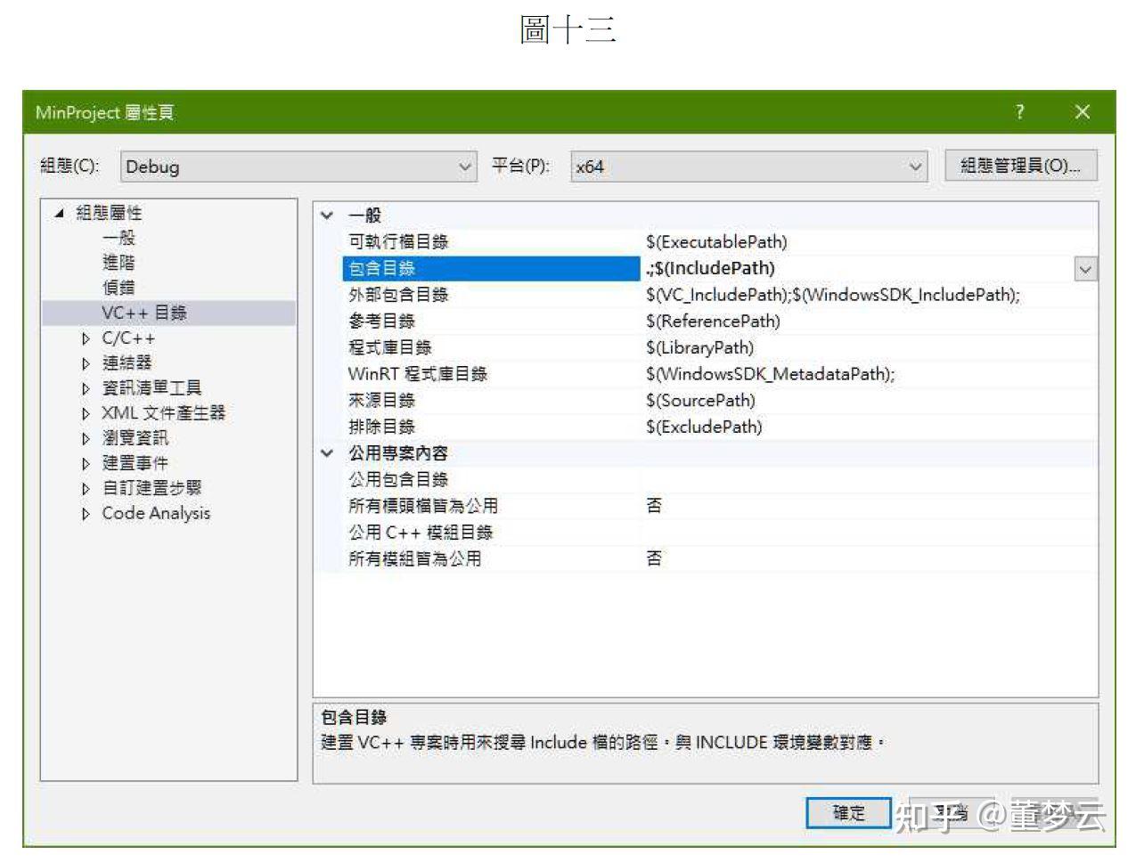Expand the Code Analysis node
This screenshot has height=863, width=1136.
(x=86, y=513)
